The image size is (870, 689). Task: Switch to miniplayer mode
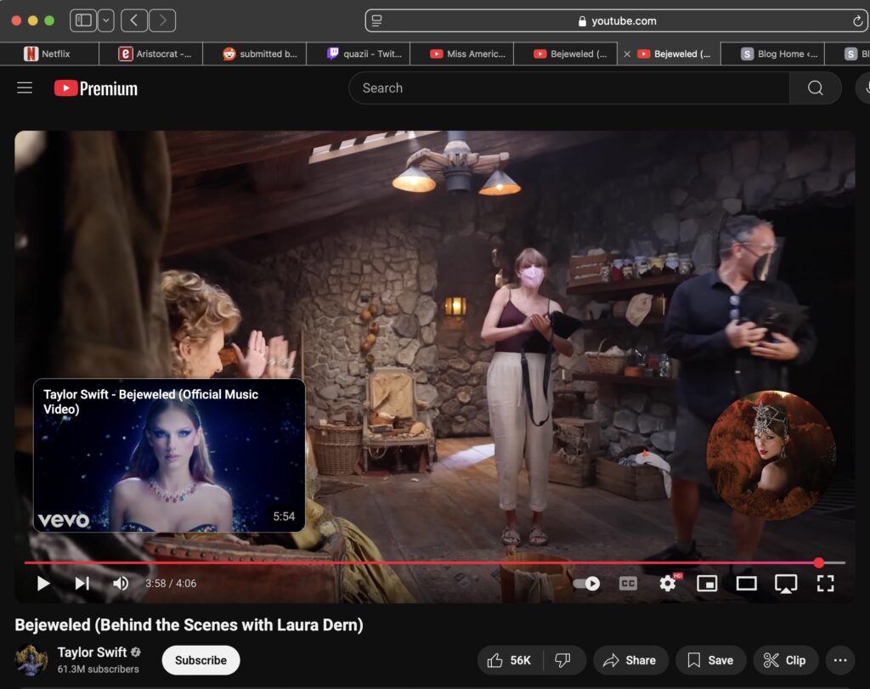point(707,583)
